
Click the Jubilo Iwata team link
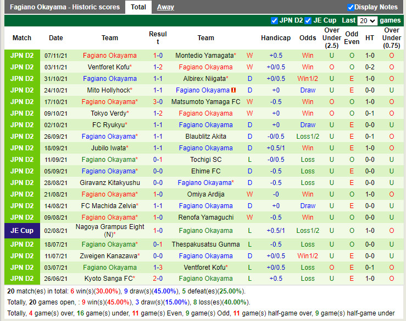pos(108,148)
